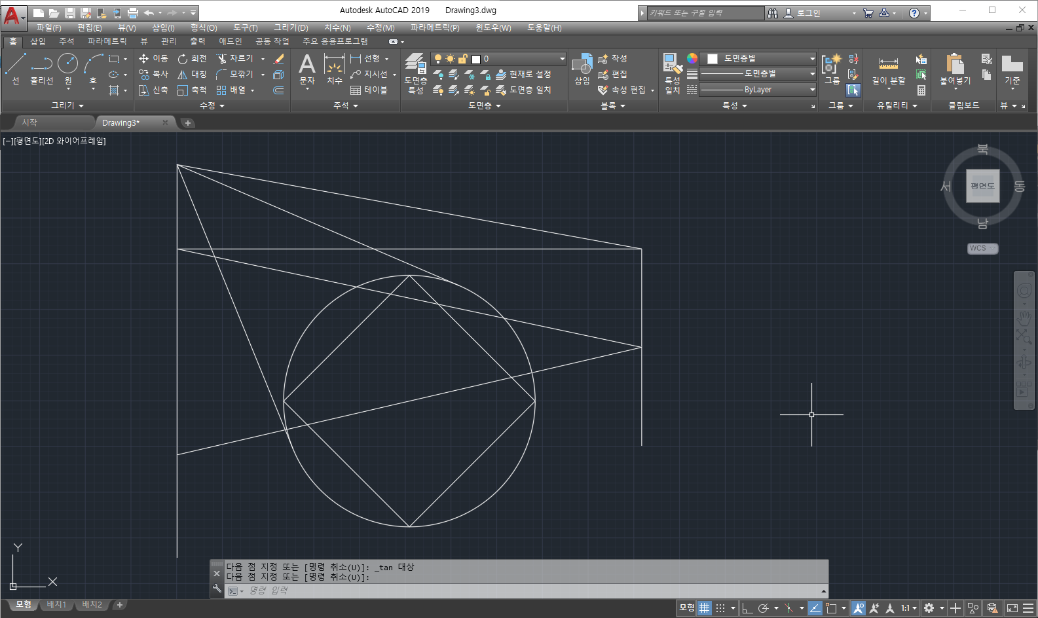The height and width of the screenshot is (618, 1038).
Task: Click the Move (이동) tool
Action: coord(153,58)
